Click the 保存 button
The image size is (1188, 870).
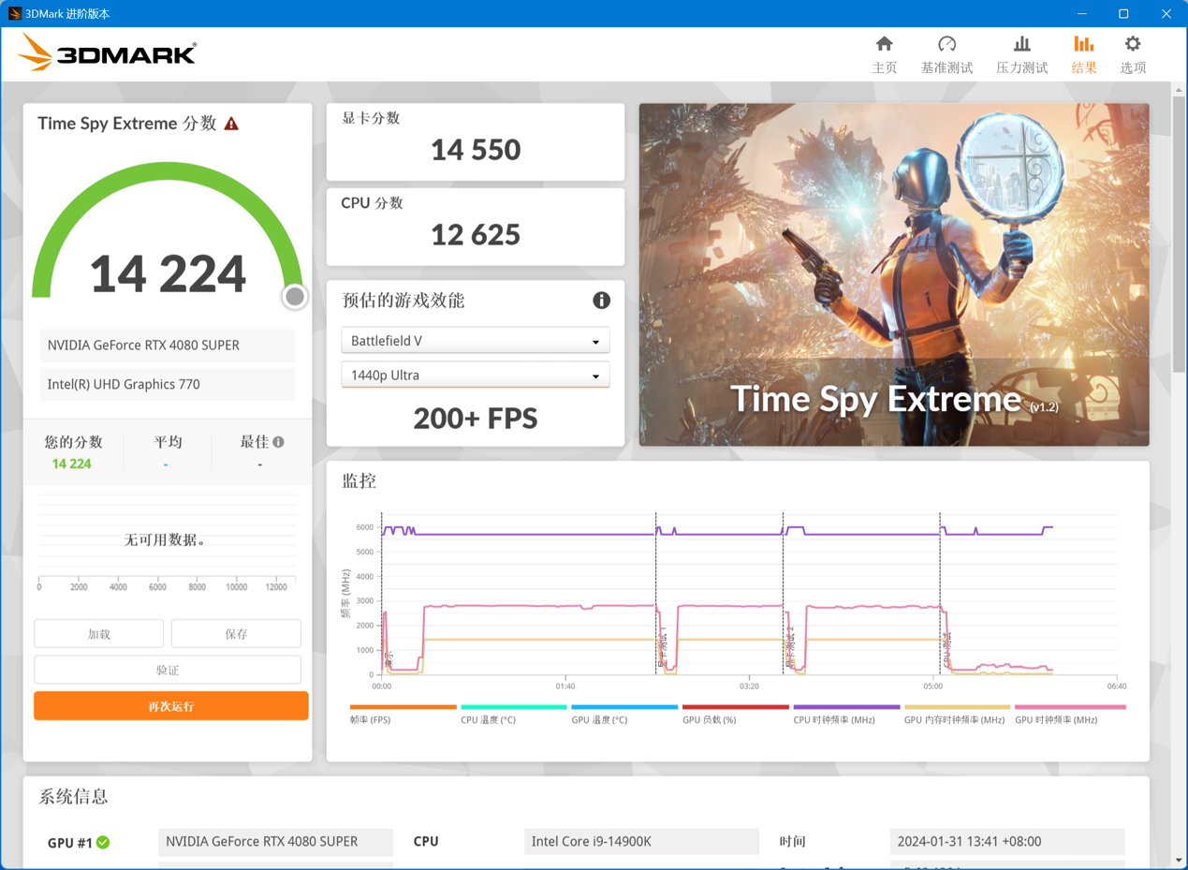coord(236,633)
